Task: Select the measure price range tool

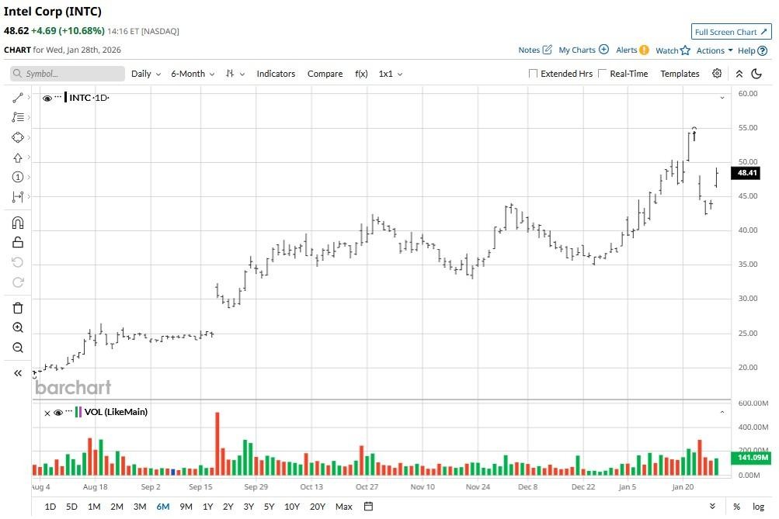Action: click(x=18, y=197)
